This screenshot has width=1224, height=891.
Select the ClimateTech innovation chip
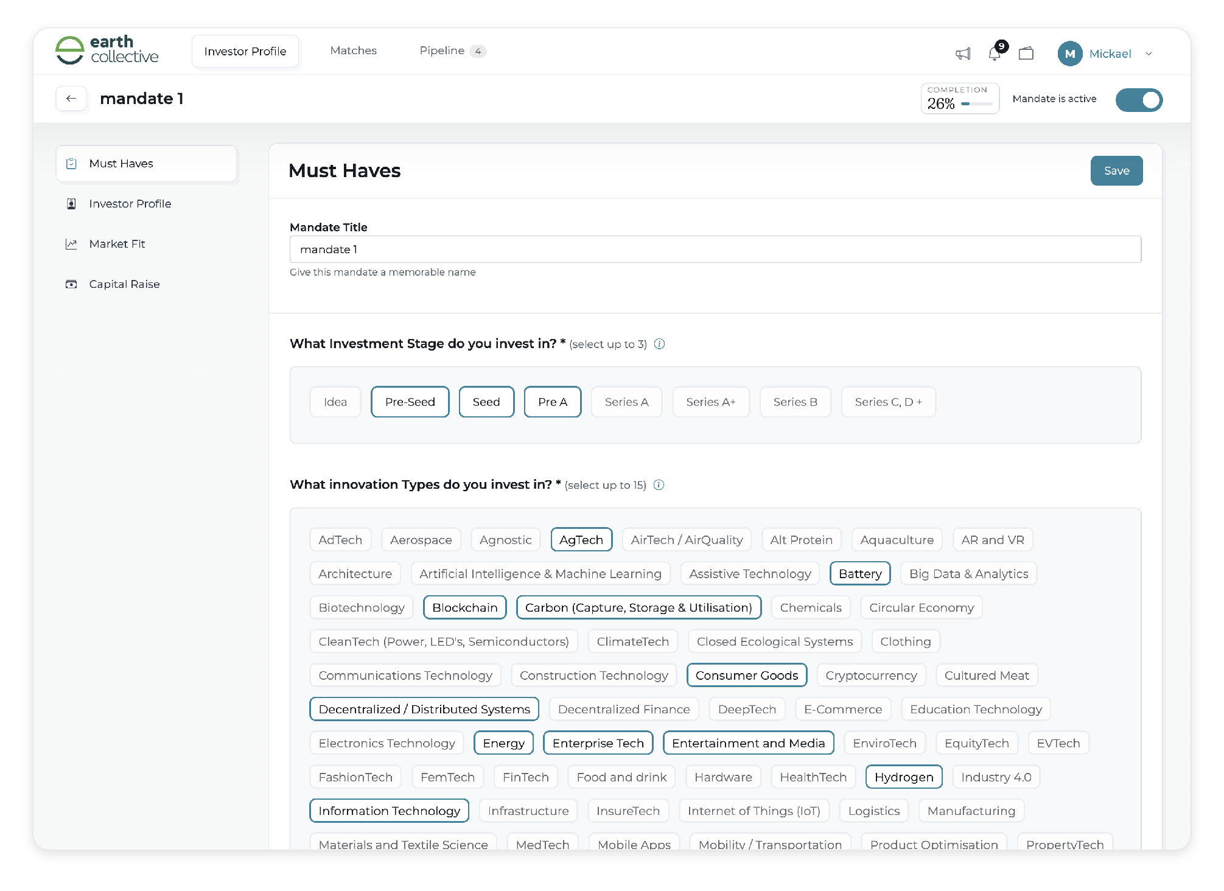pyautogui.click(x=632, y=641)
